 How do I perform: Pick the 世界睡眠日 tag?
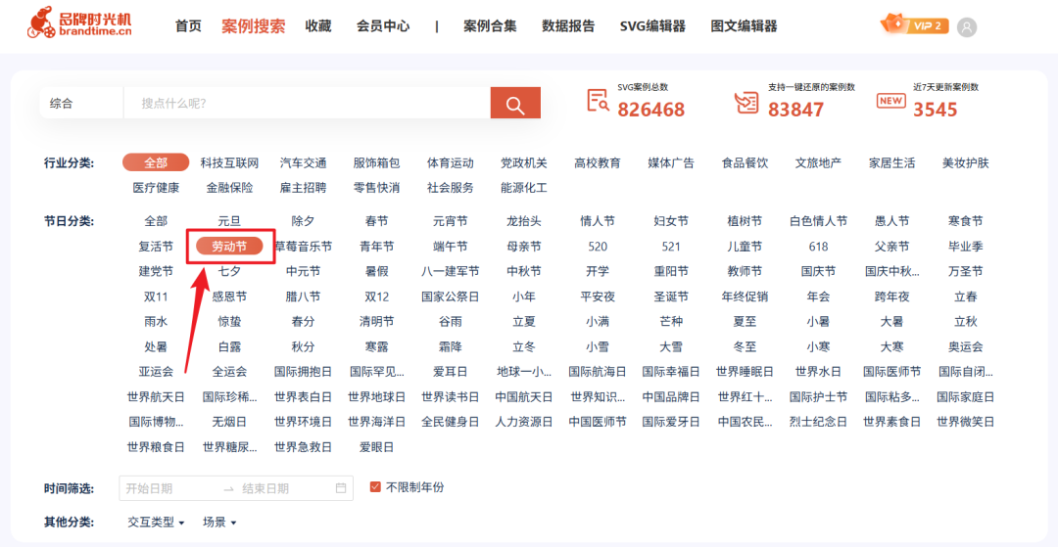tap(745, 372)
